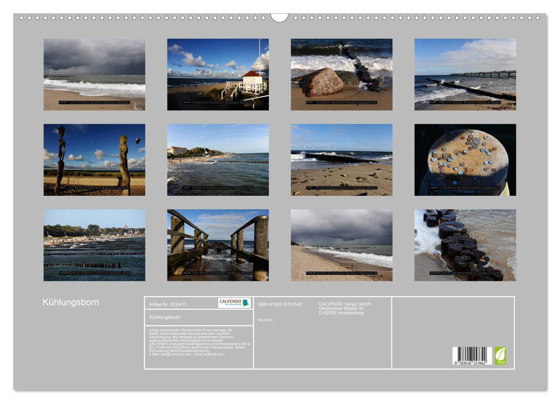Select the rusty bollard with coins photo

pos(465,159)
